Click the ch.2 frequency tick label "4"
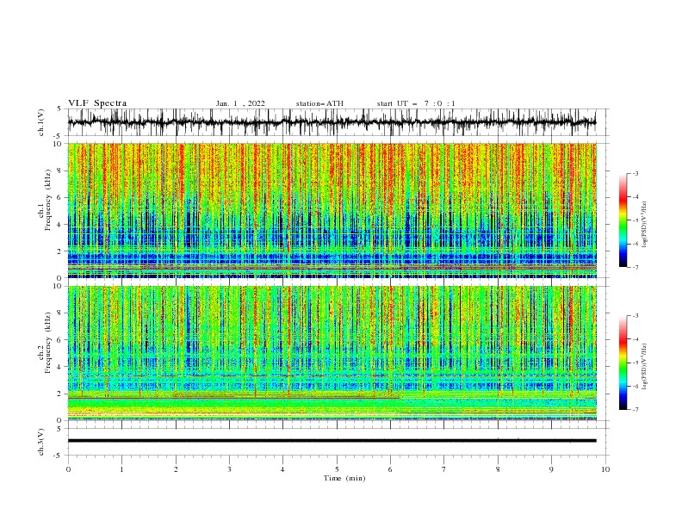This screenshot has width=682, height=527. [60, 367]
